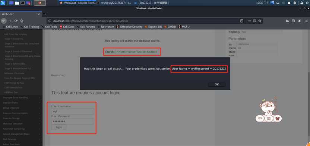Focus the localhost:8080 address bar

click(x=144, y=21)
